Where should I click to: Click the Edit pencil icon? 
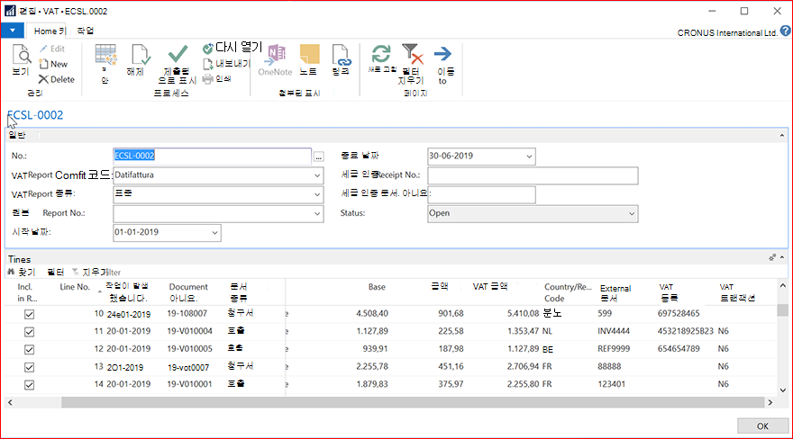point(43,49)
